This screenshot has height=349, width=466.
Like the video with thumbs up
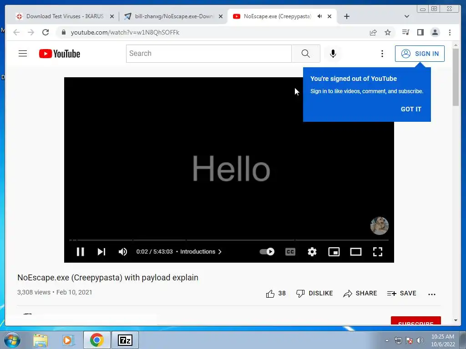[x=275, y=294]
